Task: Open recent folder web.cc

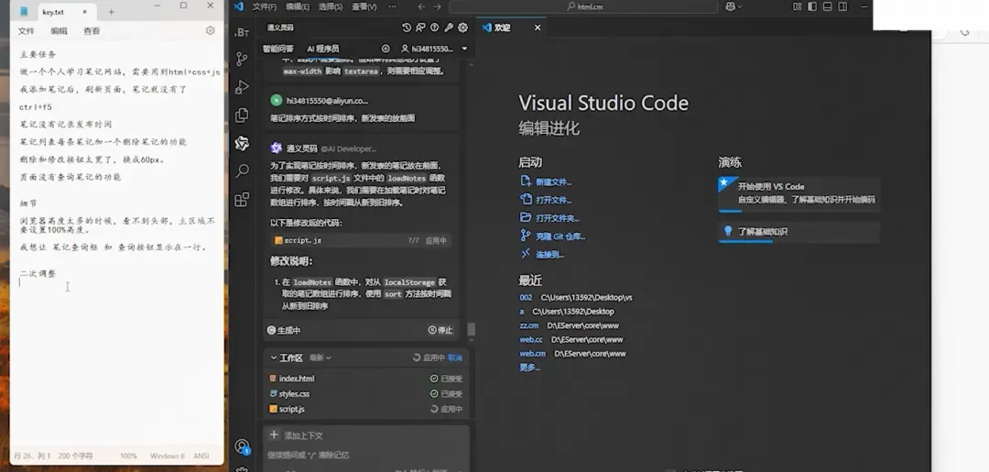Action: (x=531, y=339)
